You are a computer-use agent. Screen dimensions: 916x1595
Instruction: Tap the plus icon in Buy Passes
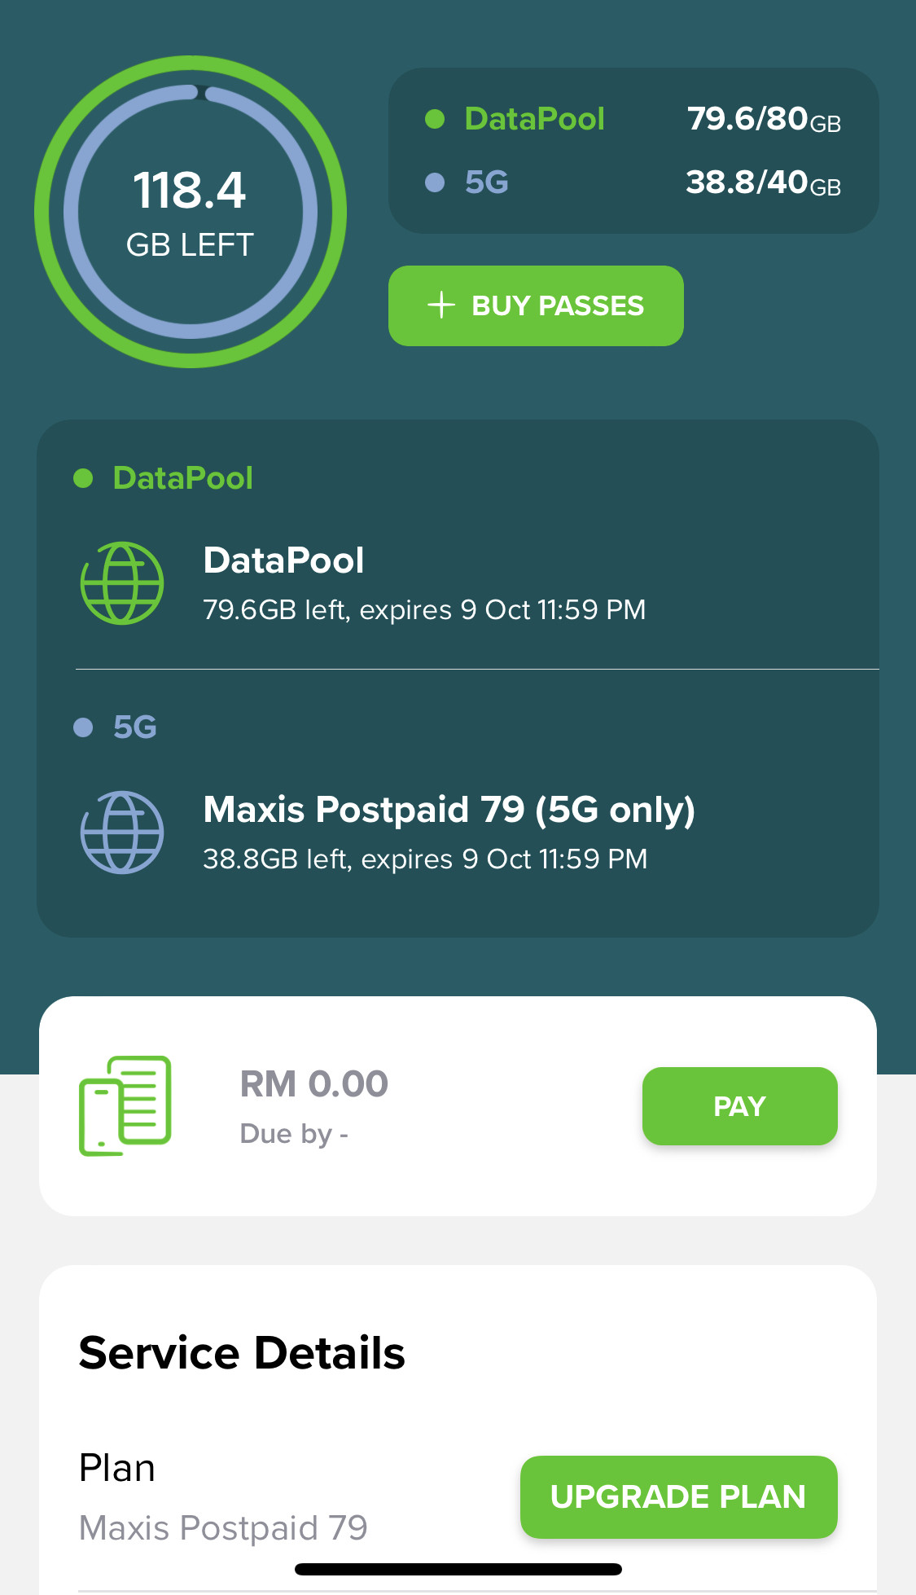pos(441,305)
